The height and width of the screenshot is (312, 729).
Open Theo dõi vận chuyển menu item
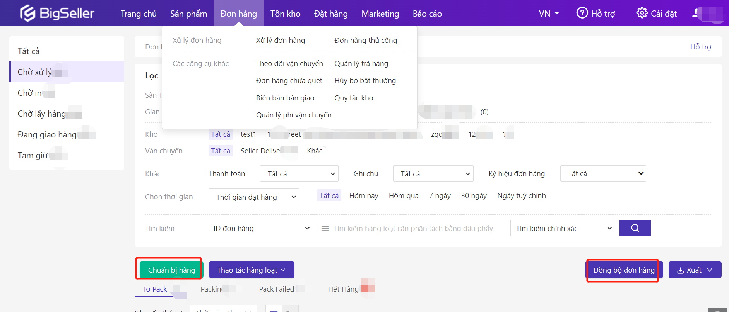(x=289, y=64)
